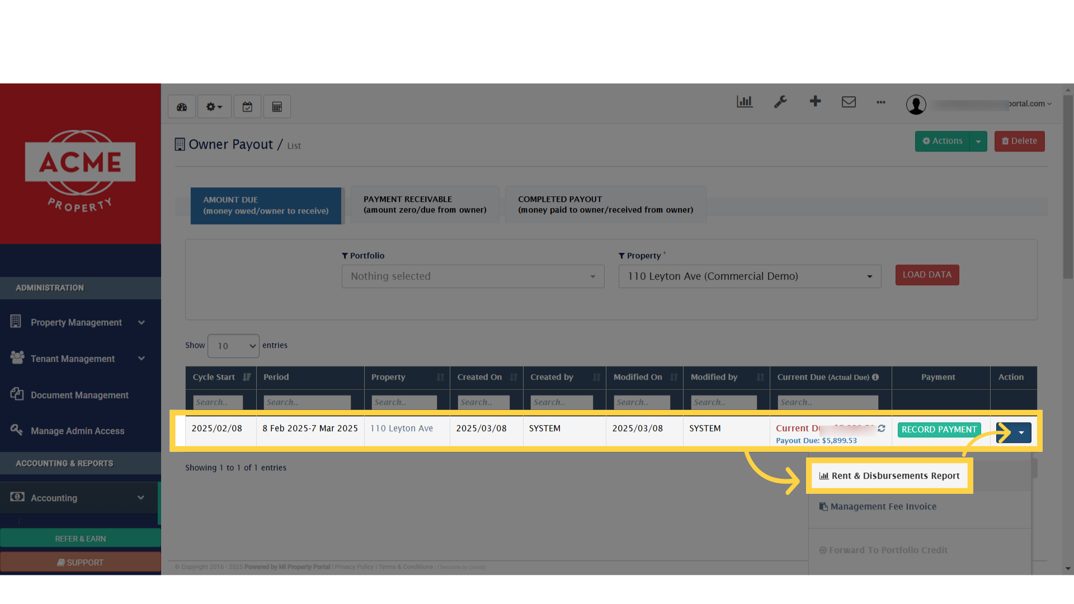Image resolution: width=1074 pixels, height=604 pixels.
Task: Click Payout Due: $5,899.53 text
Action: click(816, 441)
